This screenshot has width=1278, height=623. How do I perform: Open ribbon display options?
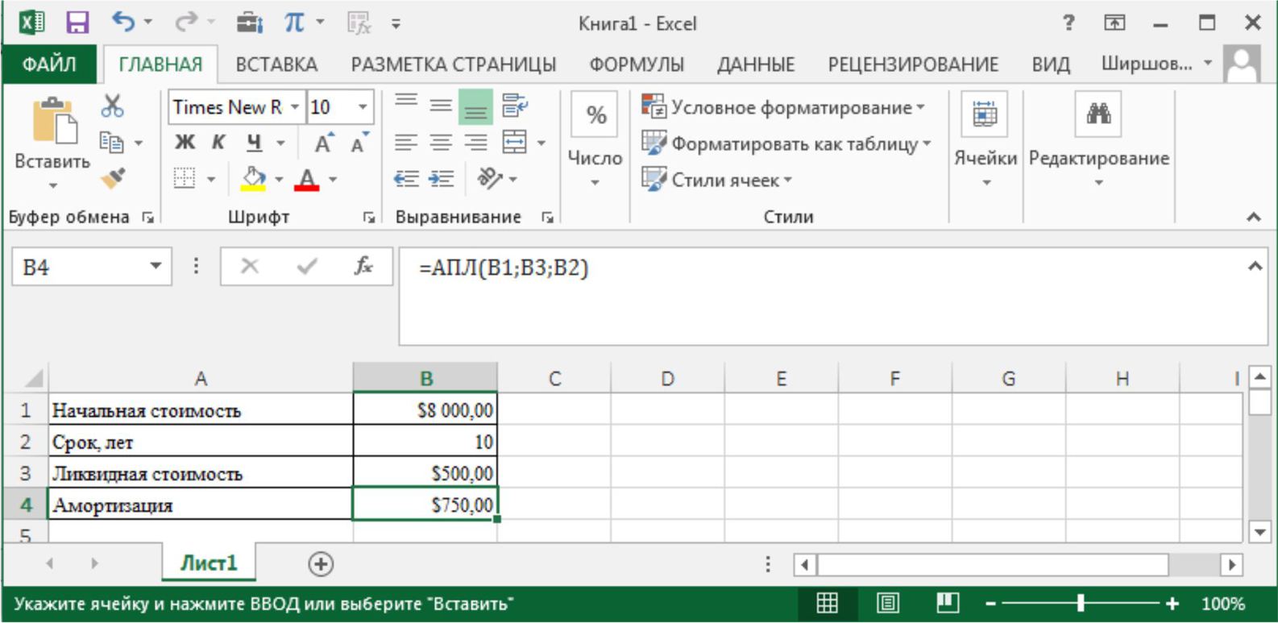[1114, 23]
